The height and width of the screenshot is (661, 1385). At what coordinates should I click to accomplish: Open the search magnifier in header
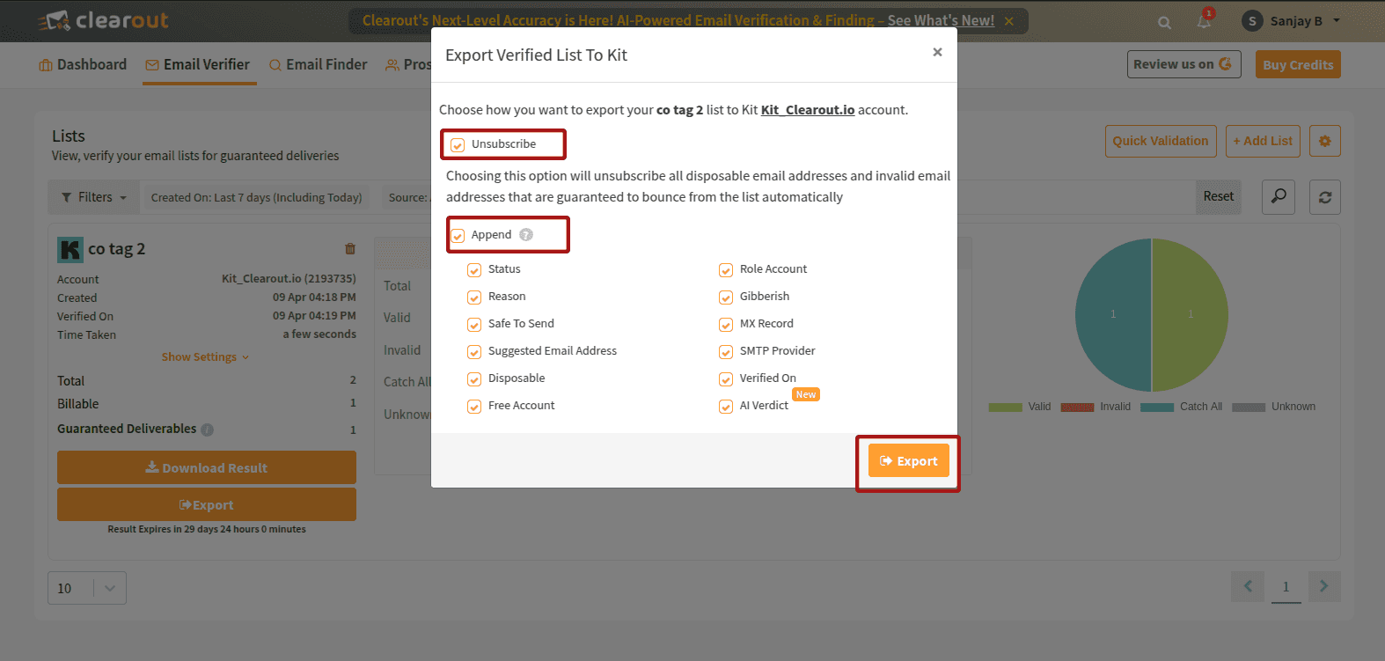pos(1164,23)
